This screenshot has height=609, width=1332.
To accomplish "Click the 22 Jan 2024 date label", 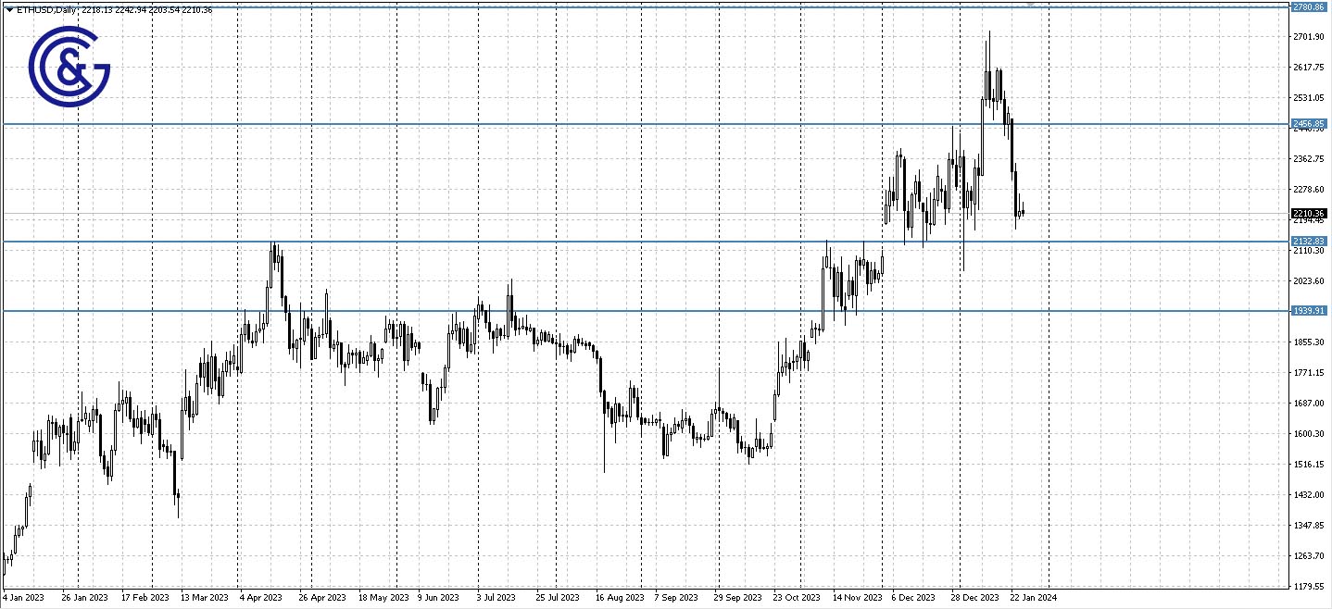I will point(1031,598).
